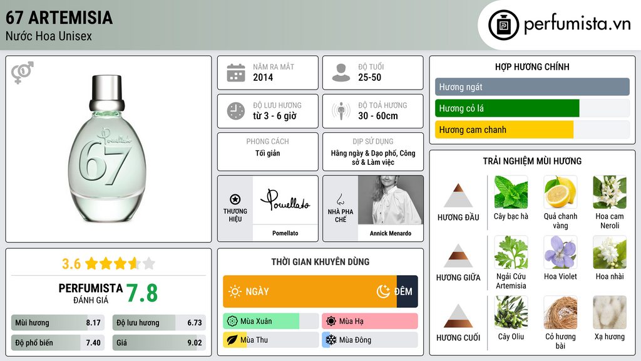The image size is (641, 361).
Task: Click the moon icon beside Đêm
Action: (x=383, y=291)
